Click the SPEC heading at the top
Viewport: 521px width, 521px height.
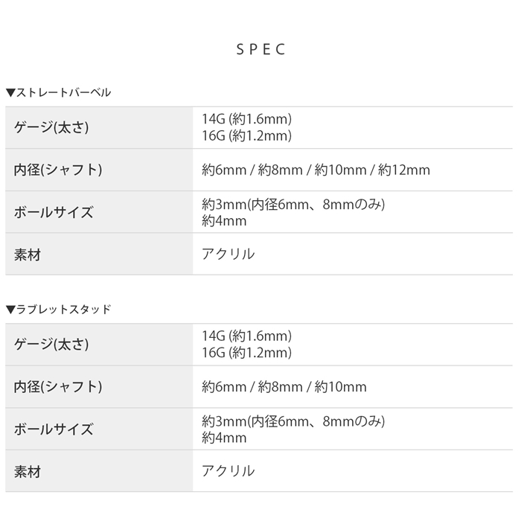point(260,50)
